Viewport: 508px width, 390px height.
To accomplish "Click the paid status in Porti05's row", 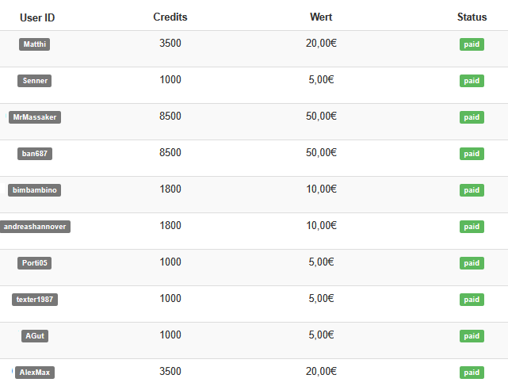I will [x=472, y=263].
